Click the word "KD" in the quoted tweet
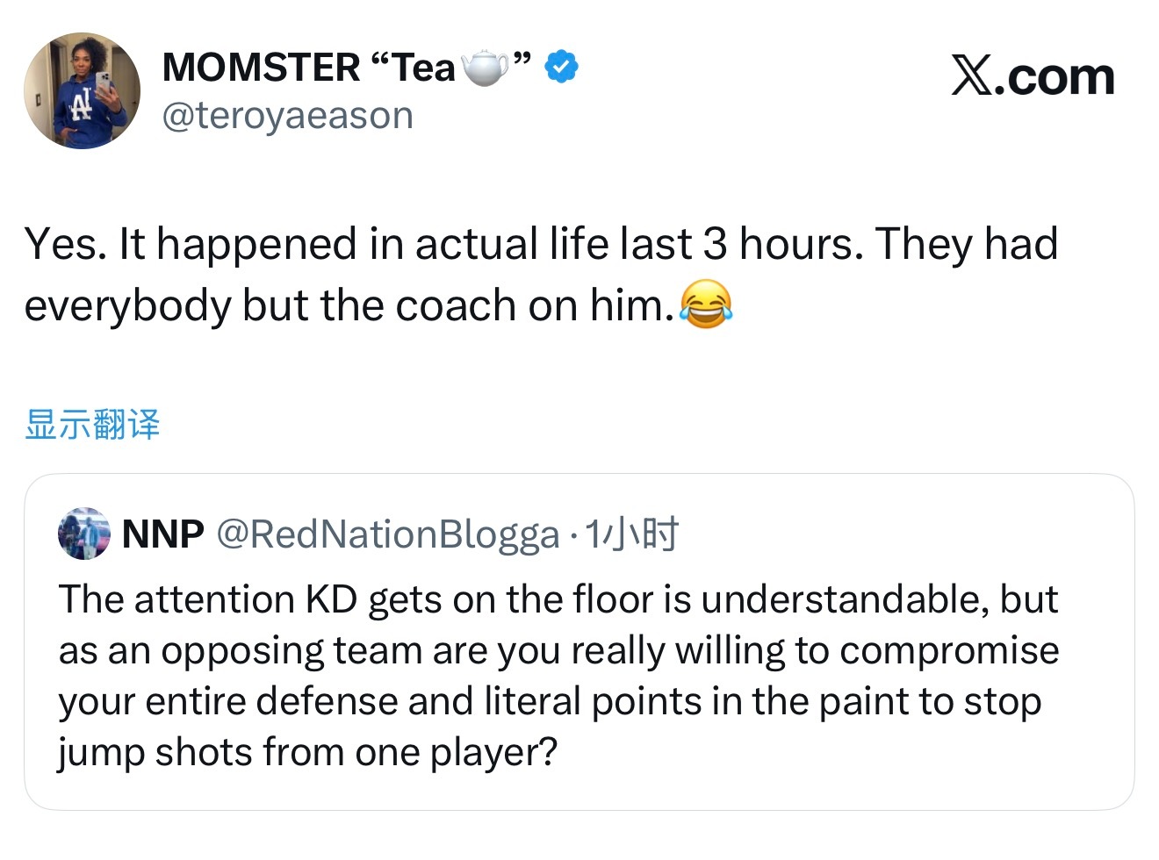This screenshot has height=860, width=1159. pyautogui.click(x=331, y=599)
